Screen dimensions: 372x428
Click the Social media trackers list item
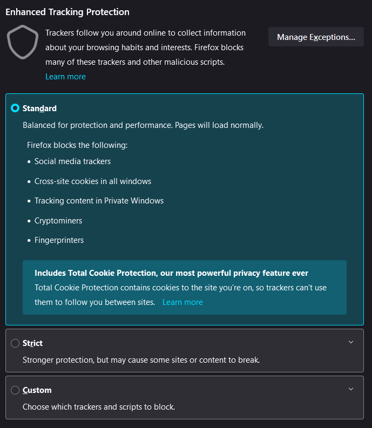pyautogui.click(x=73, y=161)
